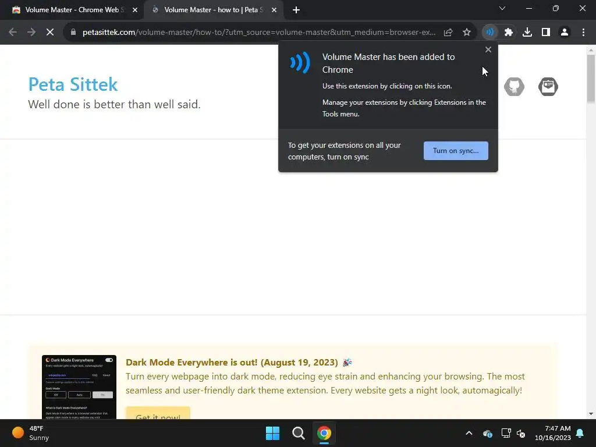Click the scrollbar down arrow
596x447 pixels.
pos(591,414)
